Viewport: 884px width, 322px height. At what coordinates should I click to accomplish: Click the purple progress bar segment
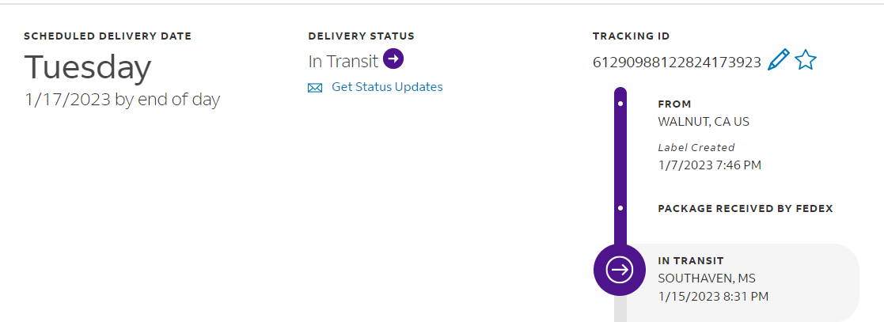pyautogui.click(x=620, y=158)
